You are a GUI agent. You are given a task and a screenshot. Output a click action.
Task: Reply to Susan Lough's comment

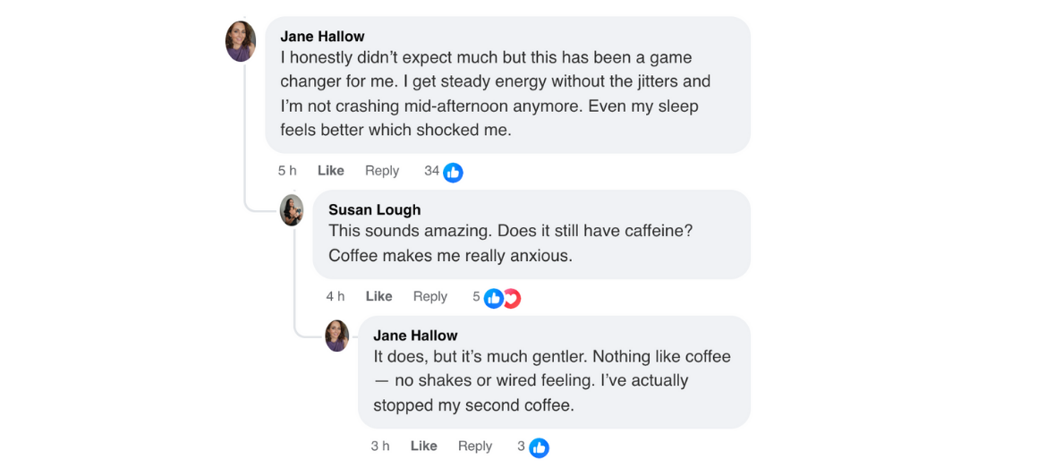click(x=430, y=296)
